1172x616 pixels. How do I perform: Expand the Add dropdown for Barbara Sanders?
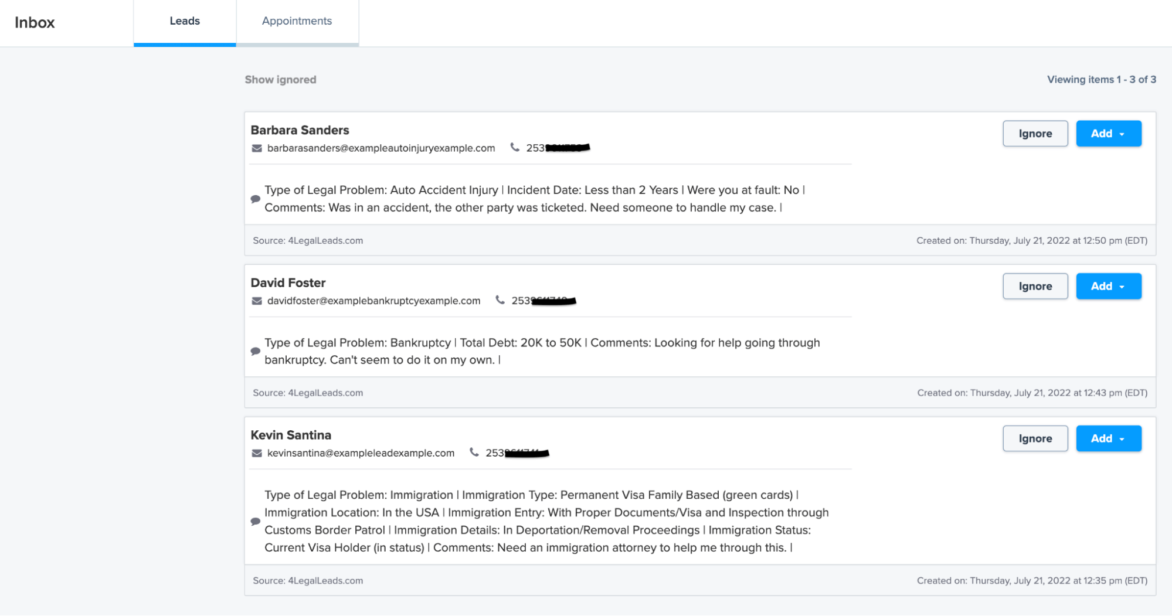(1108, 134)
